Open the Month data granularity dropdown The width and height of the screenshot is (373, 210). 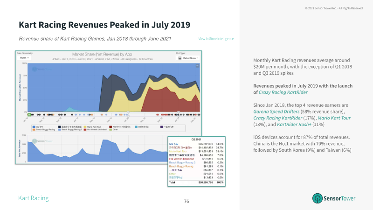[x=24, y=58]
